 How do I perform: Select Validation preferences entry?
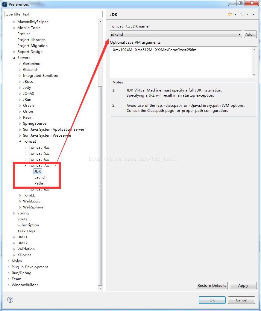(26, 249)
